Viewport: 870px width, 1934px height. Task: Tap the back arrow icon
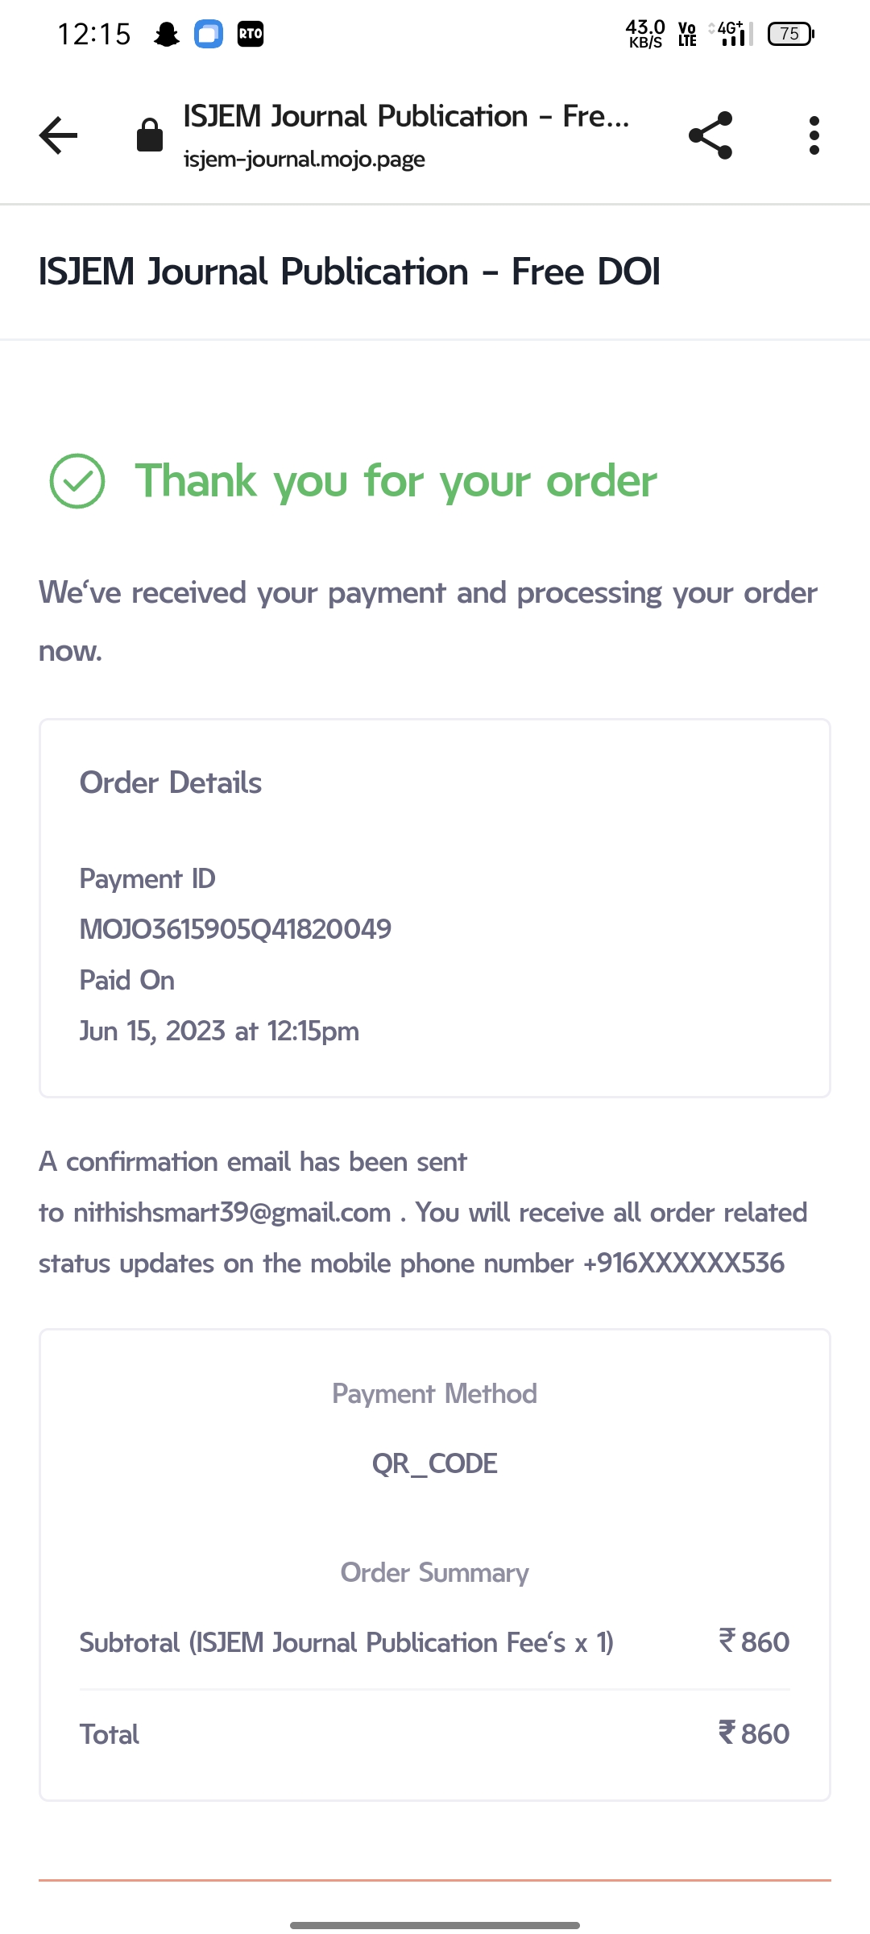[59, 135]
